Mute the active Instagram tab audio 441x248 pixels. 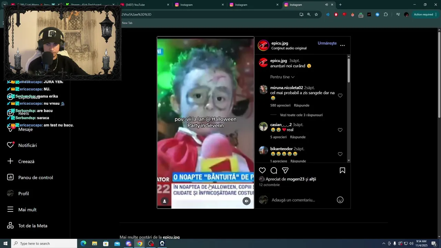[x=327, y=5]
